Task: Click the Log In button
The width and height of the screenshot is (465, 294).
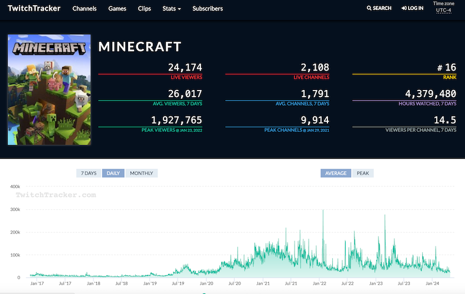Action: tap(412, 9)
